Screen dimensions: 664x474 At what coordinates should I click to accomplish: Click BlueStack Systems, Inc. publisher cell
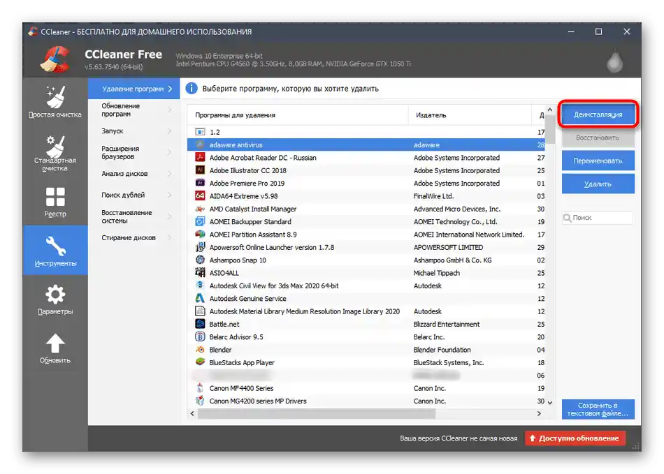click(x=449, y=362)
